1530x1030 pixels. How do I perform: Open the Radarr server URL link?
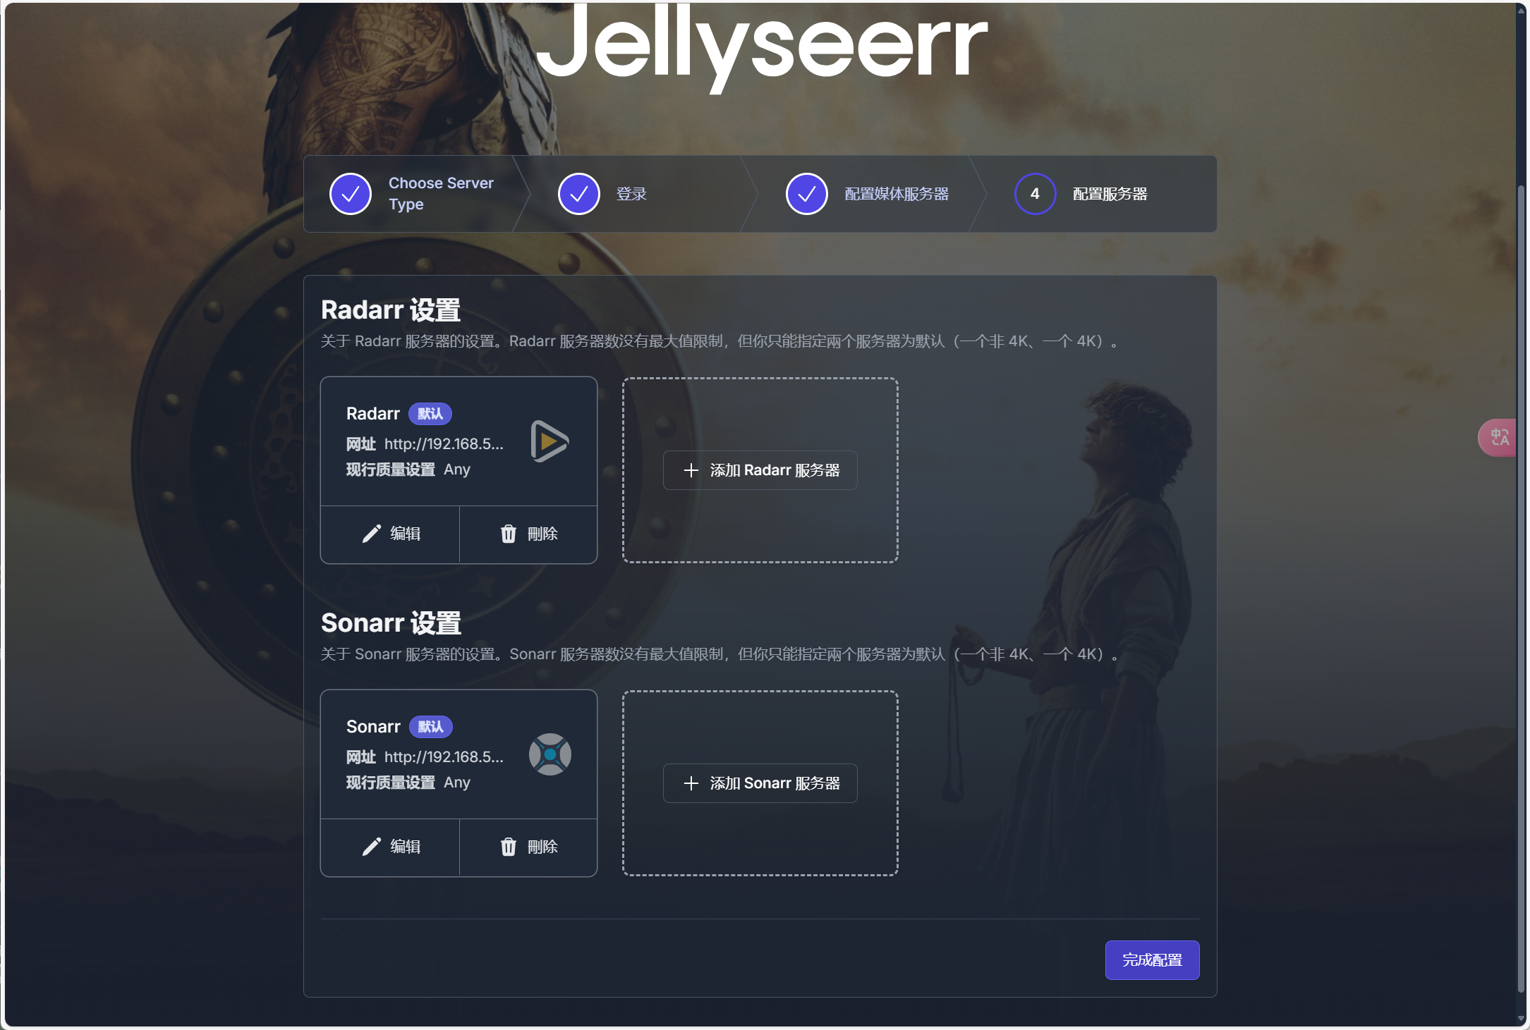coord(444,444)
